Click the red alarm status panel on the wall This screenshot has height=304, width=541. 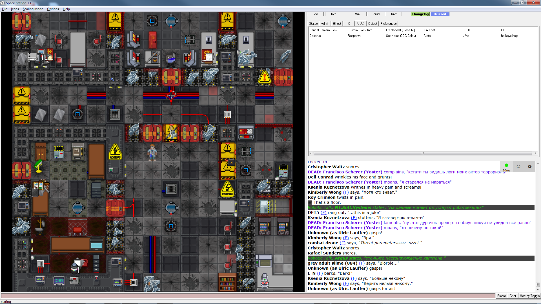pyautogui.click(x=246, y=133)
